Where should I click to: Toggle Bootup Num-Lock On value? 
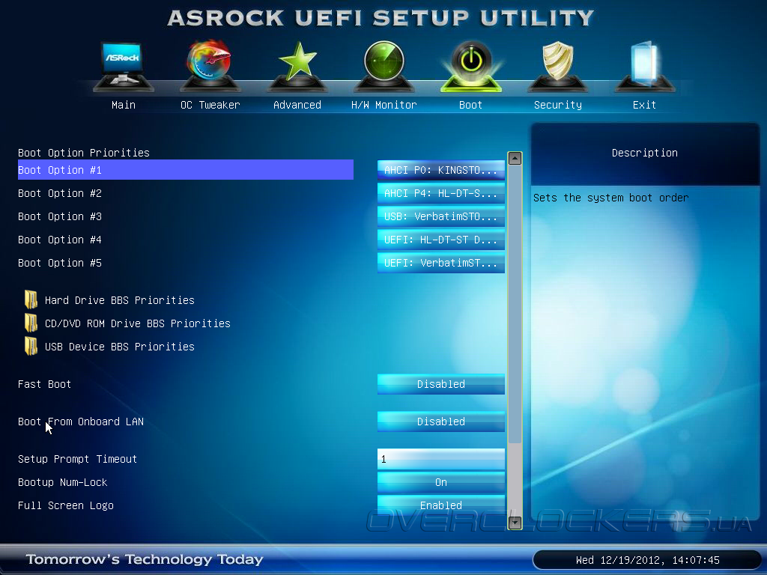click(x=440, y=482)
